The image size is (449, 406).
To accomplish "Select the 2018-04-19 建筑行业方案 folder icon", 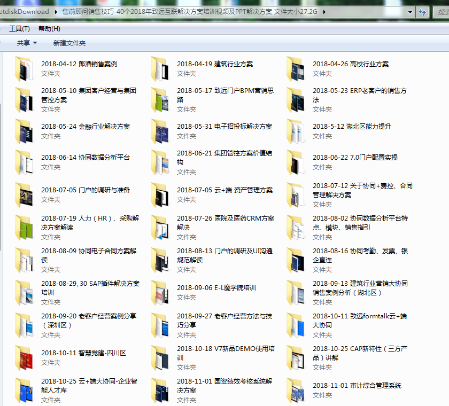I will coord(159,68).
